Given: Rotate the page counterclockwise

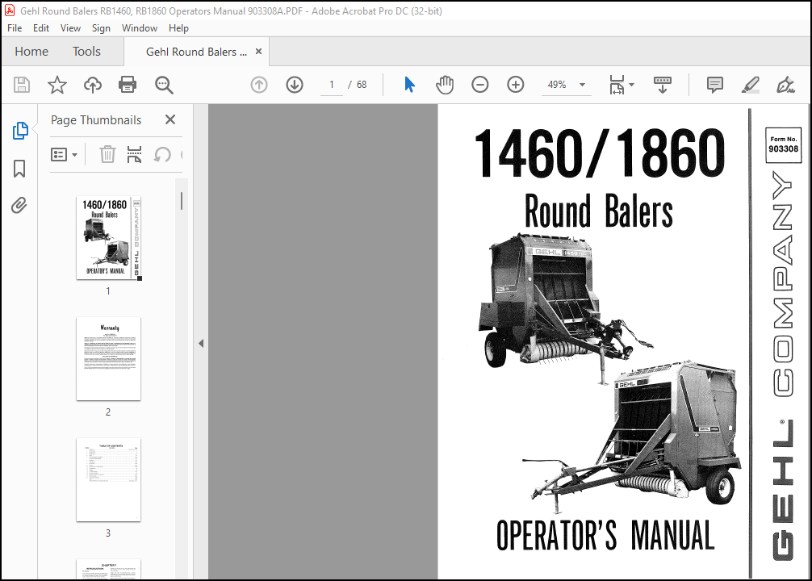Looking at the screenshot, I should [x=162, y=154].
